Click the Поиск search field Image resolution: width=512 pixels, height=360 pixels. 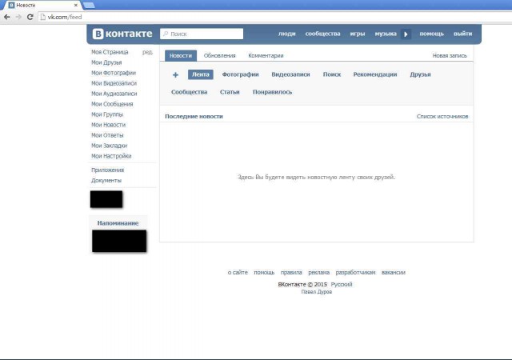point(202,34)
